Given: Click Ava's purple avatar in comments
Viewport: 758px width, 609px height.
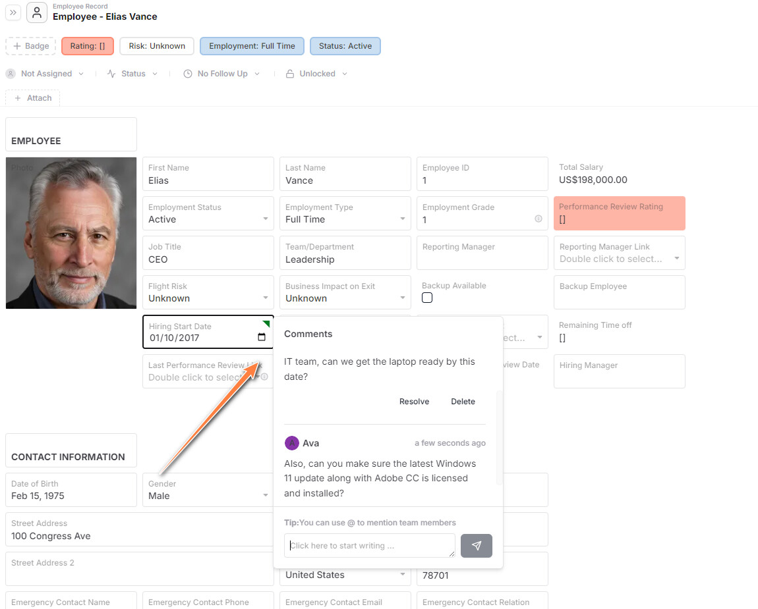Looking at the screenshot, I should (x=291, y=443).
